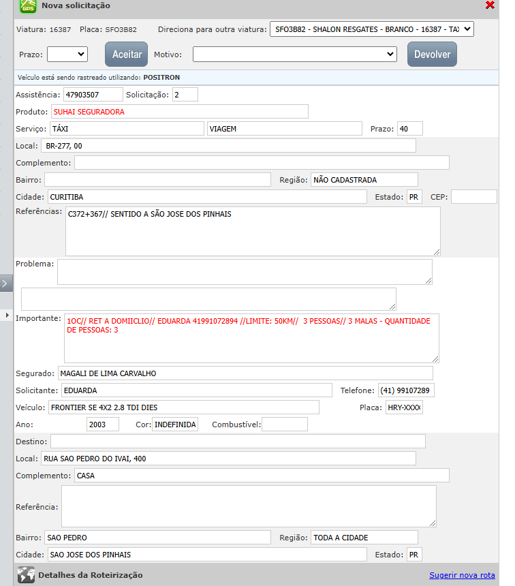The height and width of the screenshot is (586, 515).
Task: Click the Sugerir nova rota link
Action: pos(462,575)
